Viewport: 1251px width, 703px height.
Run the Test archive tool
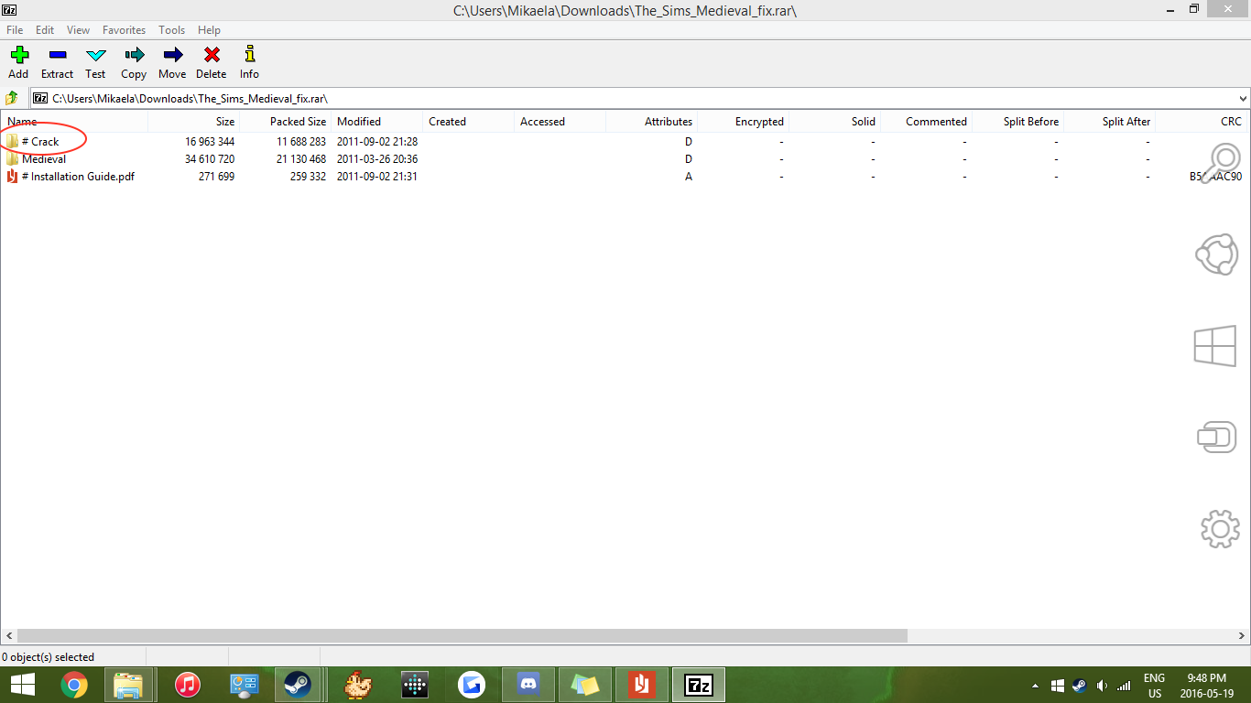[95, 62]
